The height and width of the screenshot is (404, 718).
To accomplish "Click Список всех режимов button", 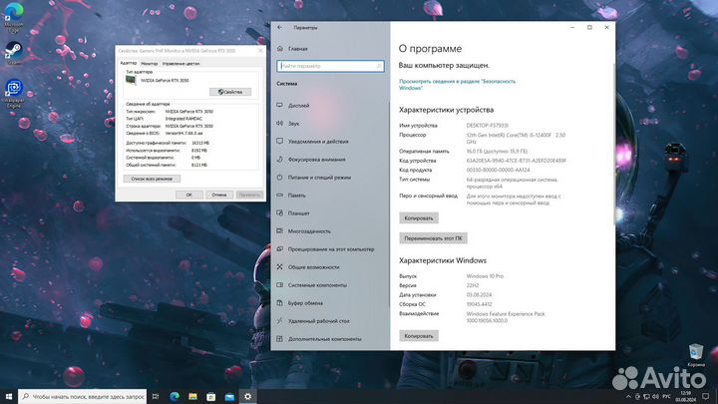I will (x=152, y=179).
